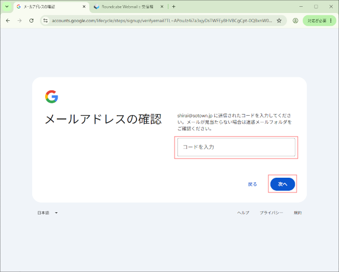This screenshot has height=272, width=339.
Task: Click the browser back arrow
Action: (8, 20)
